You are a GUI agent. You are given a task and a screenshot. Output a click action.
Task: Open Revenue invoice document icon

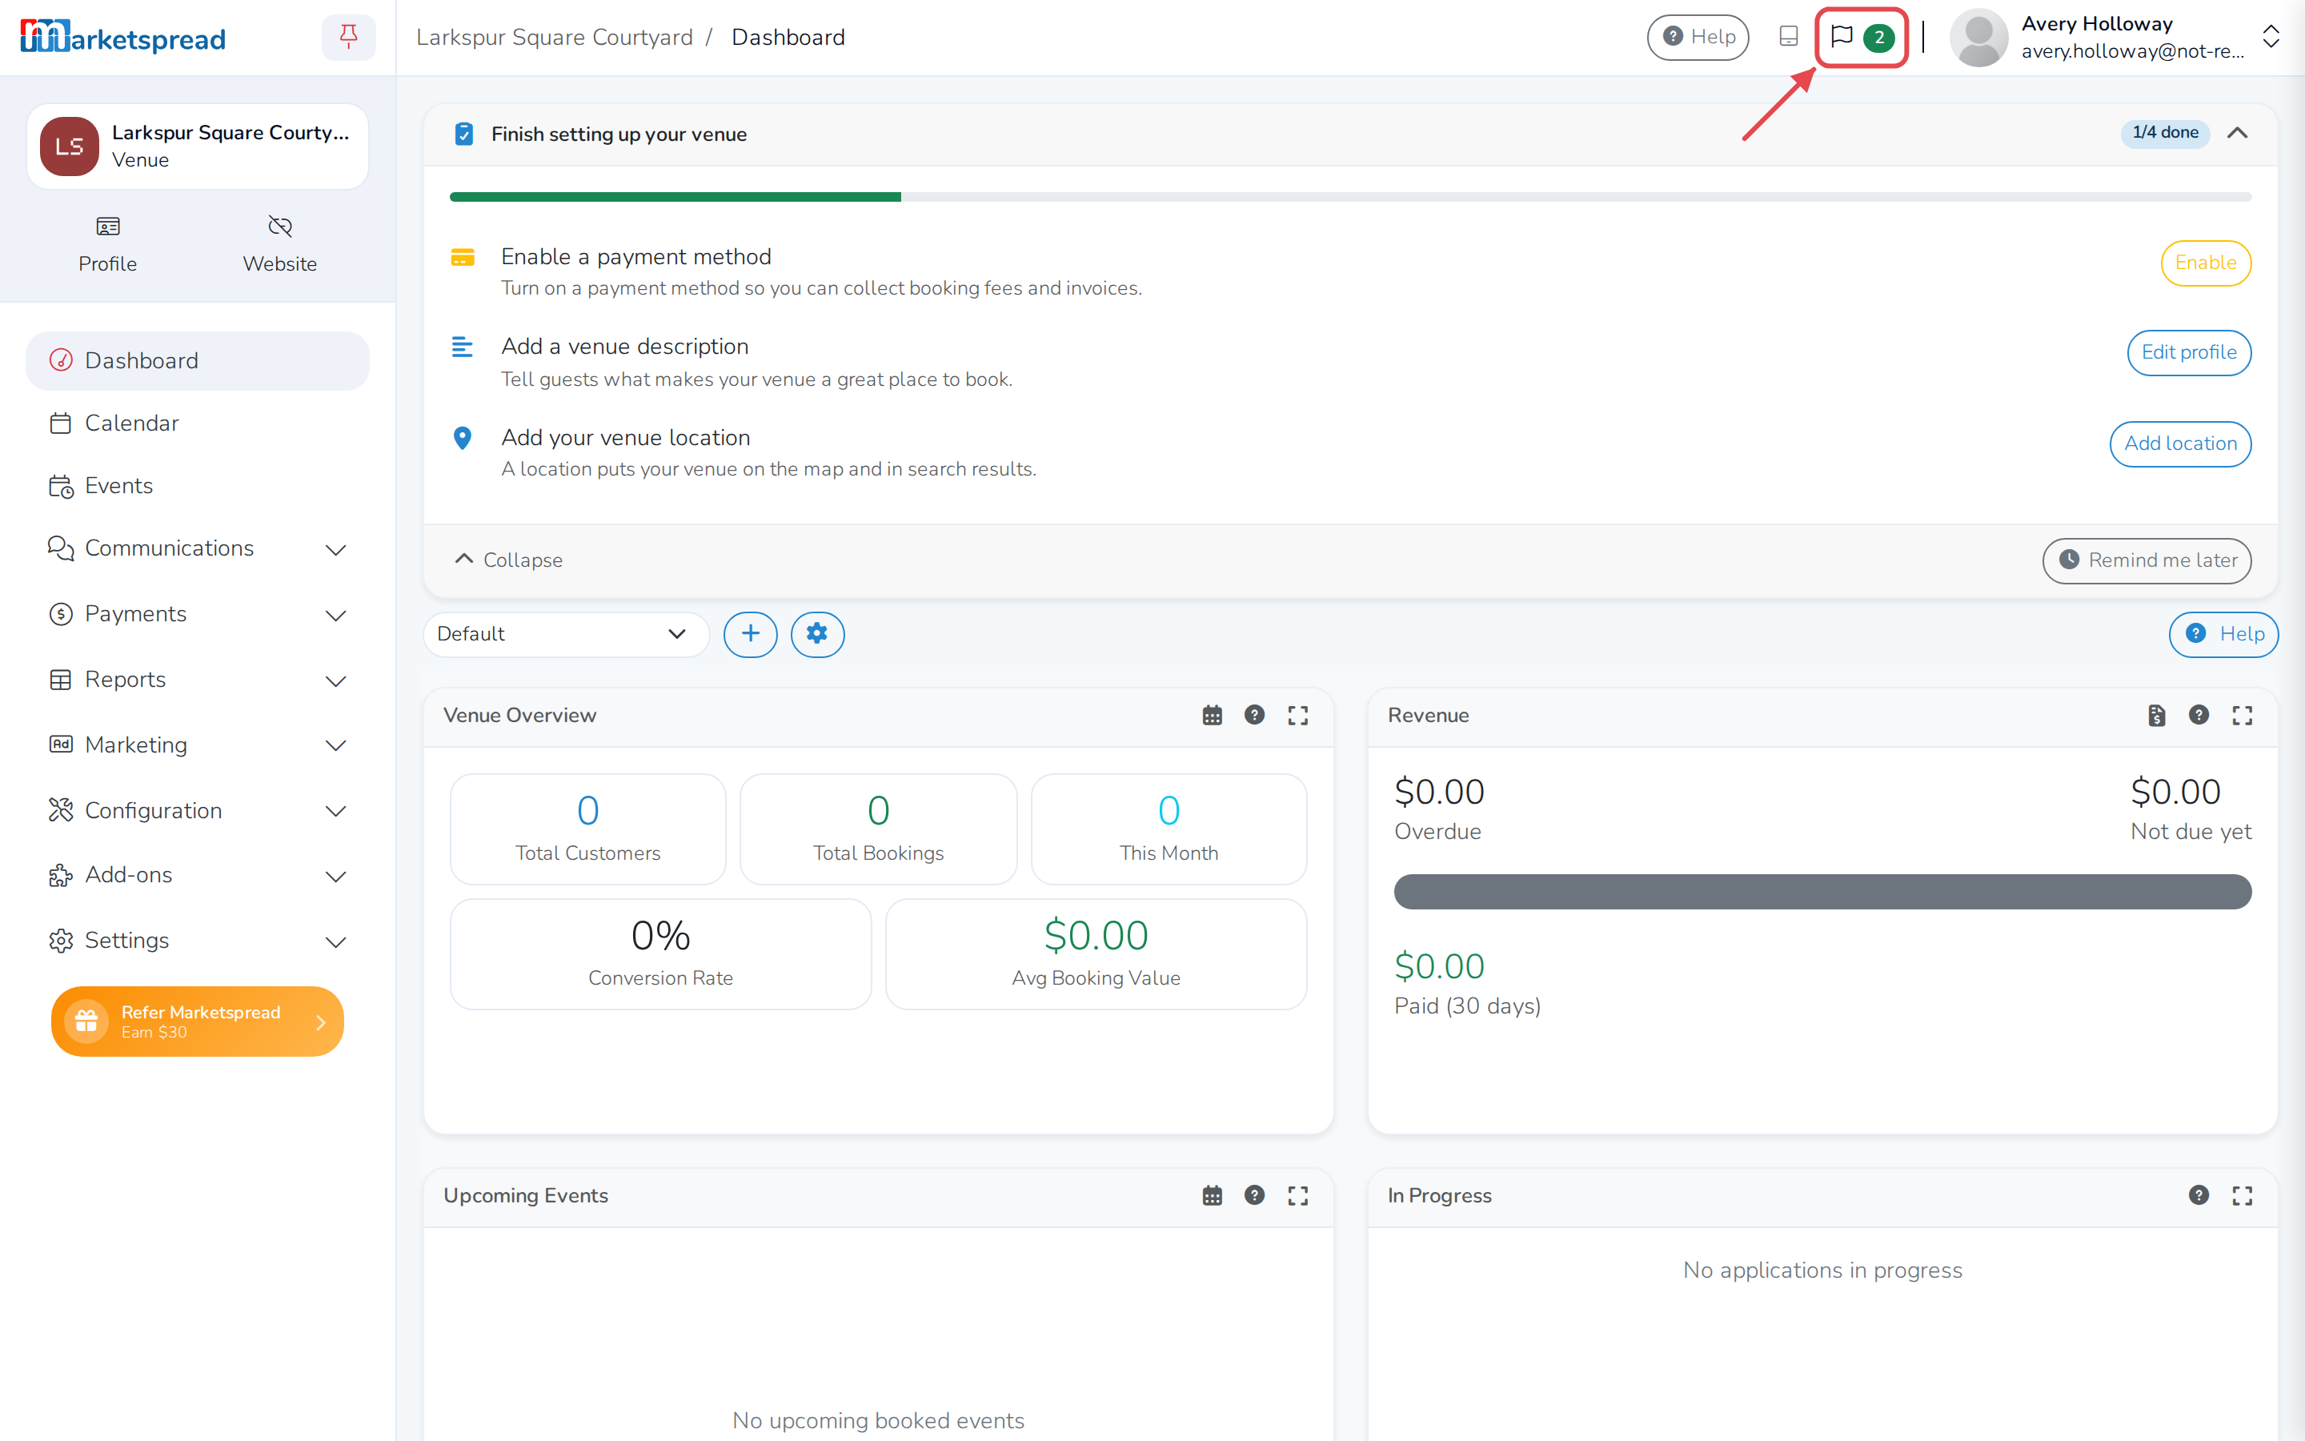2156,715
